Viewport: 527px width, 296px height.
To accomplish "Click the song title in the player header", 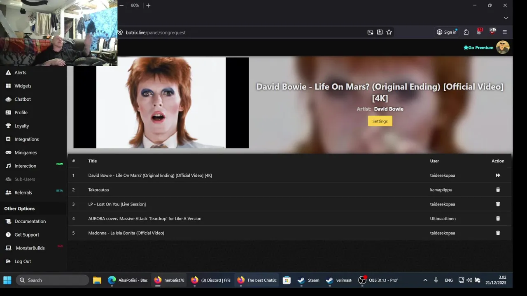I will click(380, 92).
